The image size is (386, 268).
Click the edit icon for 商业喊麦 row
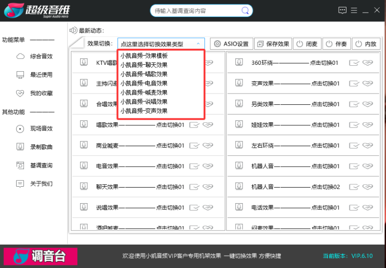click(194, 146)
